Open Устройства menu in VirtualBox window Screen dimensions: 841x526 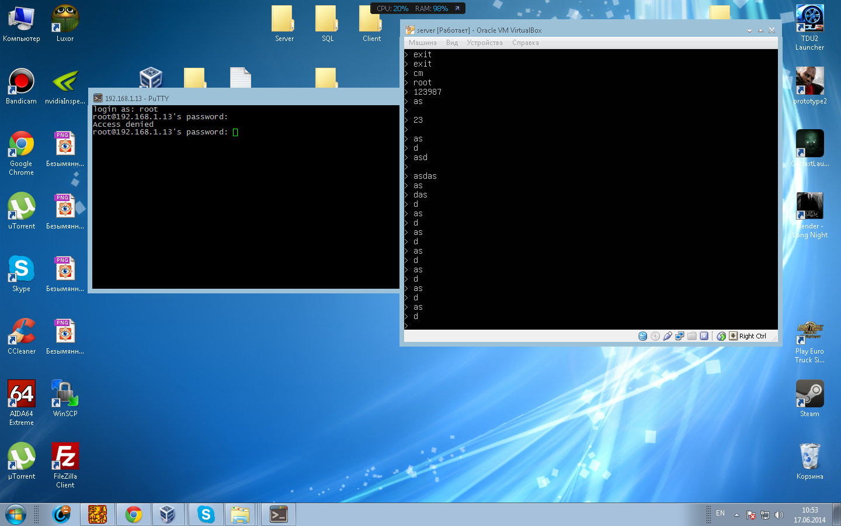click(x=485, y=43)
